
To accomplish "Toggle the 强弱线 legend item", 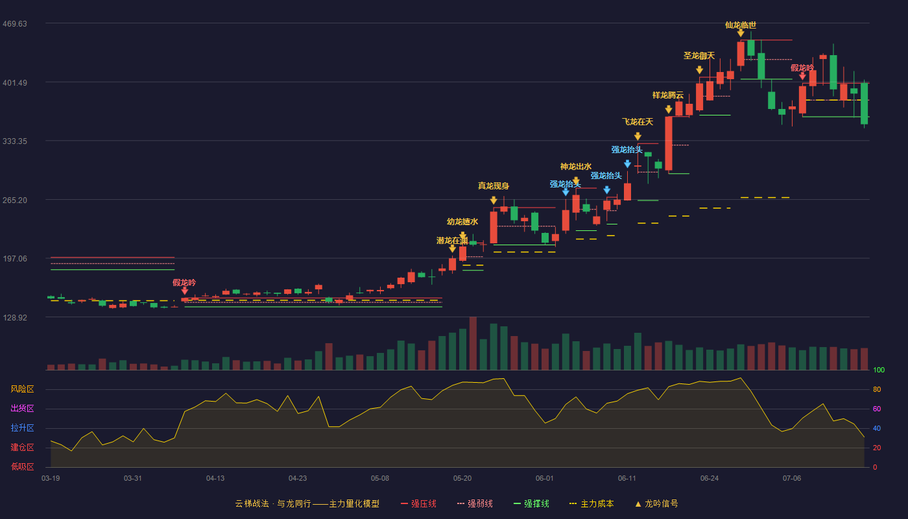I will click(475, 503).
